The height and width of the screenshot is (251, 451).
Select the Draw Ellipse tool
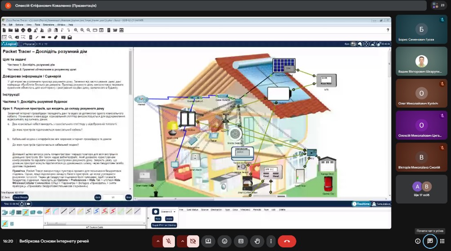[x=49, y=37]
